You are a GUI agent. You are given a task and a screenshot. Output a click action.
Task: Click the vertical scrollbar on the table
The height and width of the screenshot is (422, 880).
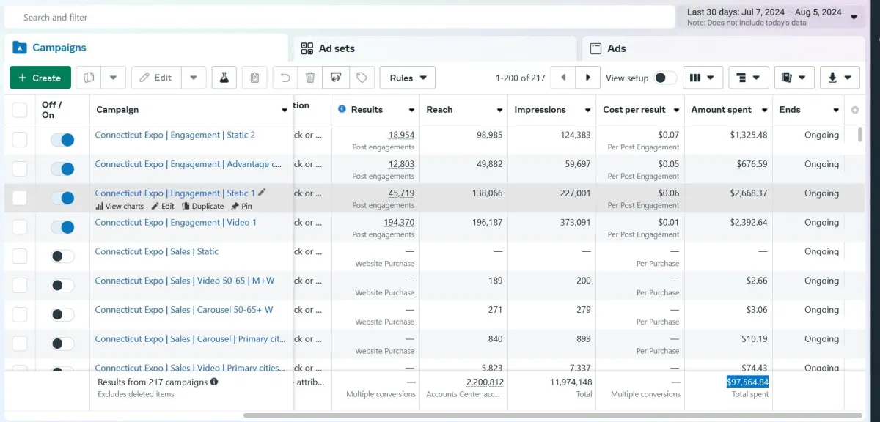point(861,135)
